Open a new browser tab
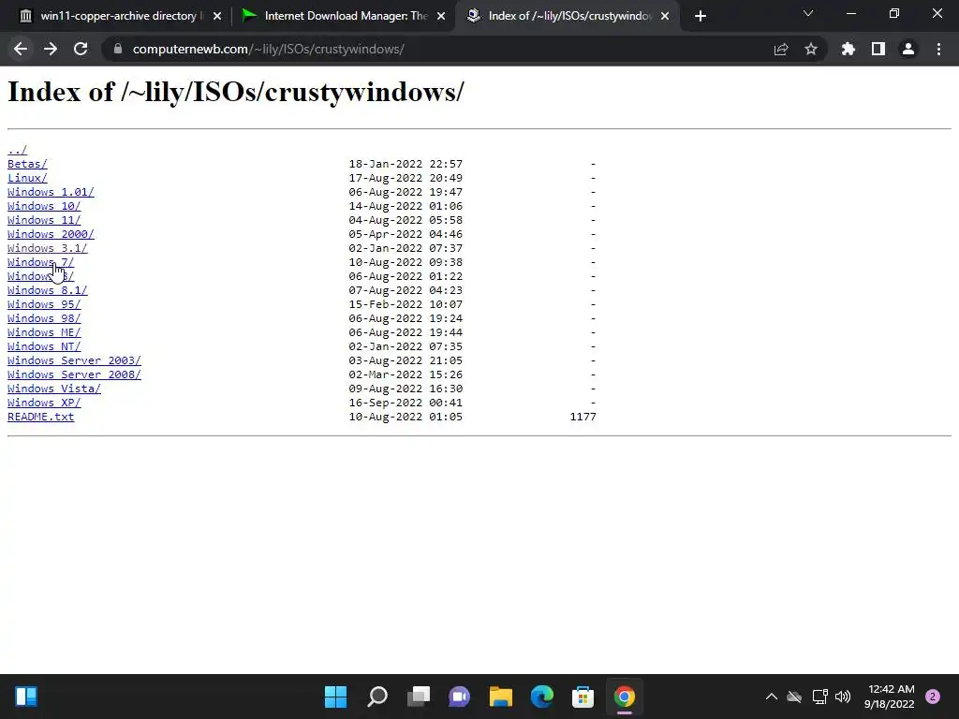This screenshot has width=959, height=719. pos(701,16)
